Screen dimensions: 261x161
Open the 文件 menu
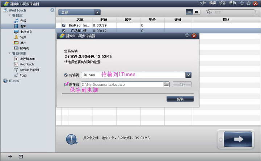click(203, 3)
